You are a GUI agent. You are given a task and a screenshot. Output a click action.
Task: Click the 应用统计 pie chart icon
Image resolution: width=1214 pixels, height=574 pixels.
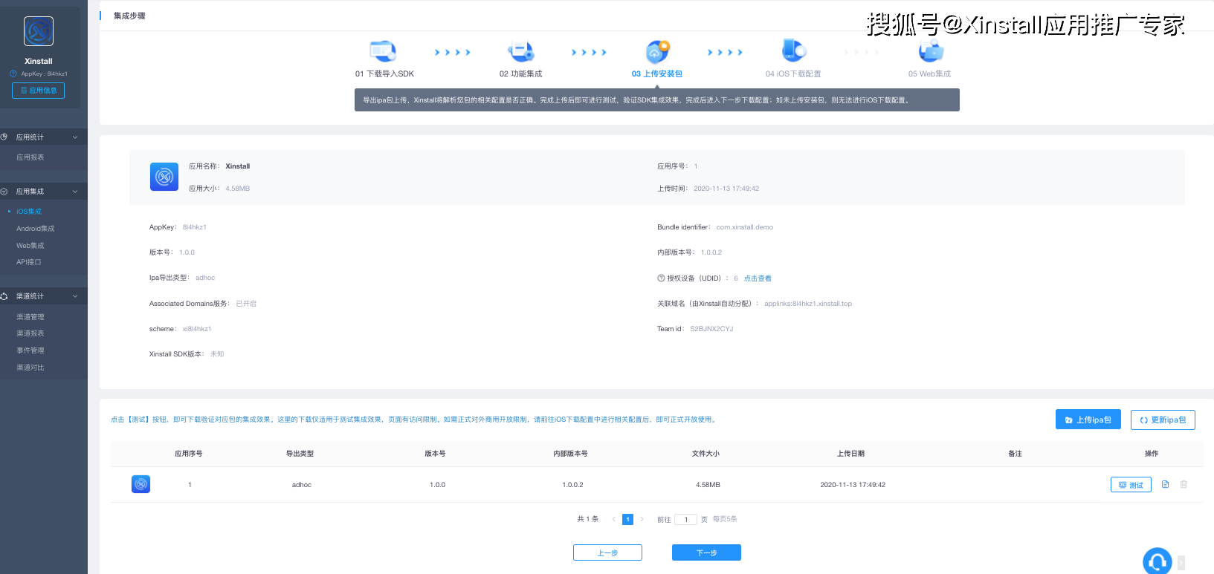coord(4,137)
